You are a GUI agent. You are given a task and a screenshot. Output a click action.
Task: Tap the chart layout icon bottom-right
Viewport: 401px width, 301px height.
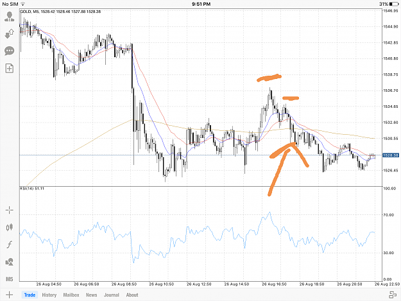tap(393, 295)
